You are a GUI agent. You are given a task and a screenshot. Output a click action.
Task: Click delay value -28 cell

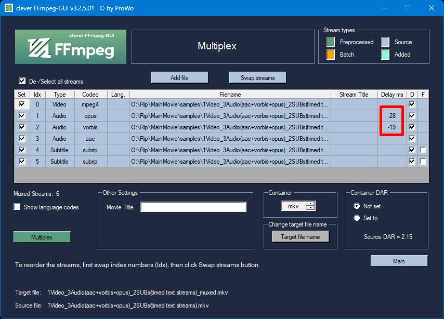coord(392,115)
